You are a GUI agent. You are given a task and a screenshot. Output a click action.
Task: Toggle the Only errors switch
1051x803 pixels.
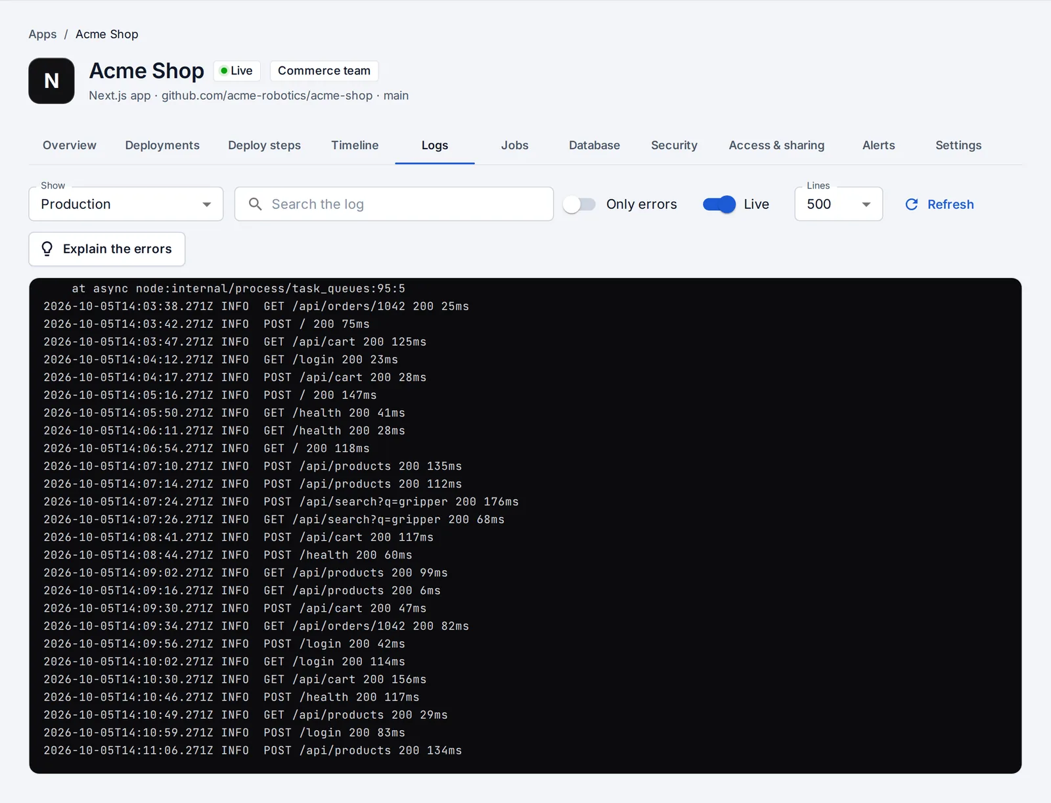579,204
